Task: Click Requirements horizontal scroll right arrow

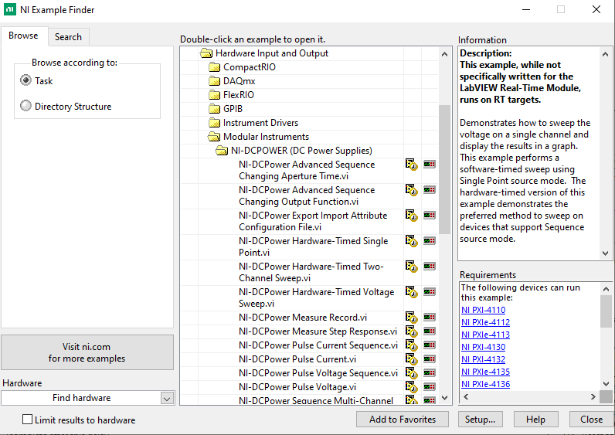Action: (593, 397)
